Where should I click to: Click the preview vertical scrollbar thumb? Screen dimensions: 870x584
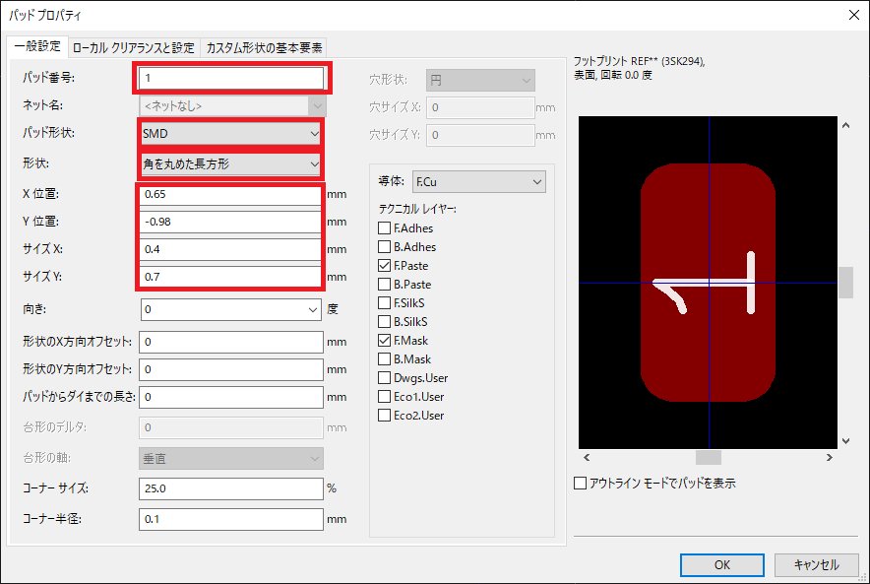[x=845, y=283]
